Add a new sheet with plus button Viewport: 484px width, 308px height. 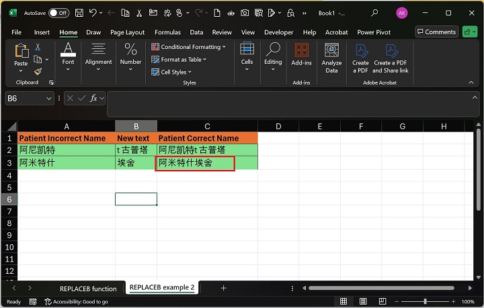(224, 288)
